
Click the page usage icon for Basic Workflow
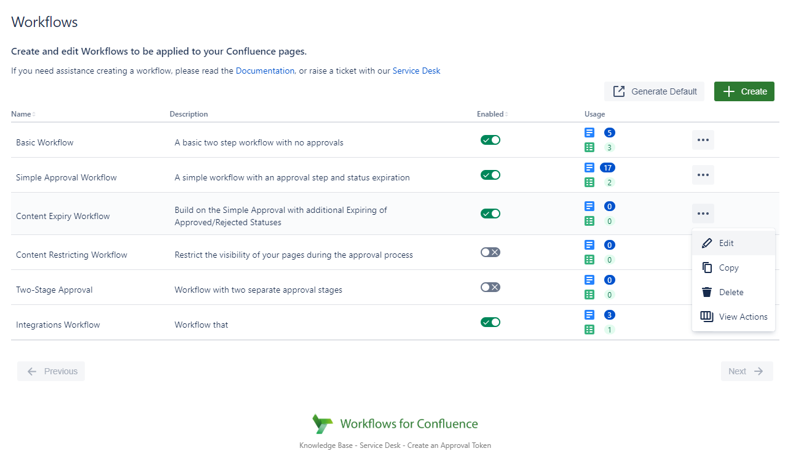coord(589,133)
